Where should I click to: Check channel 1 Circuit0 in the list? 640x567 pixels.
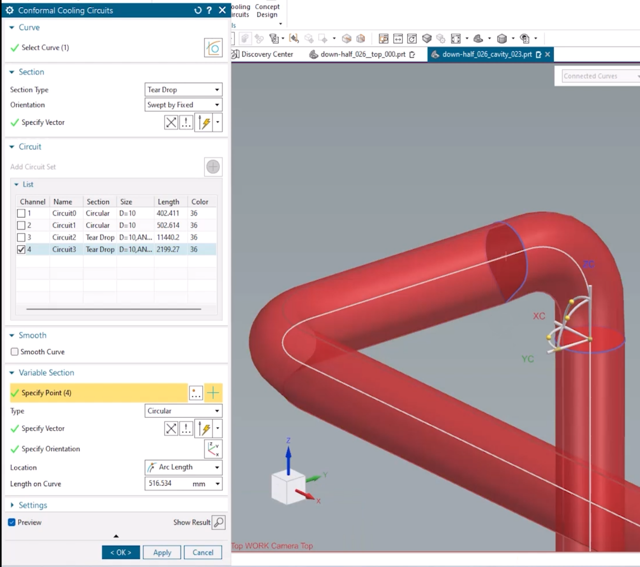pyautogui.click(x=21, y=213)
